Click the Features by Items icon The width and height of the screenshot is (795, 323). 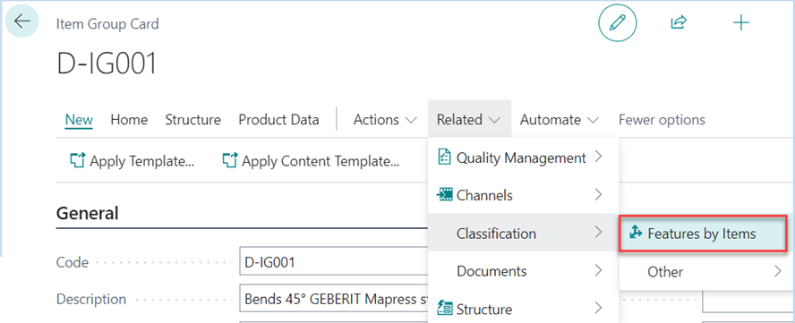tap(636, 233)
